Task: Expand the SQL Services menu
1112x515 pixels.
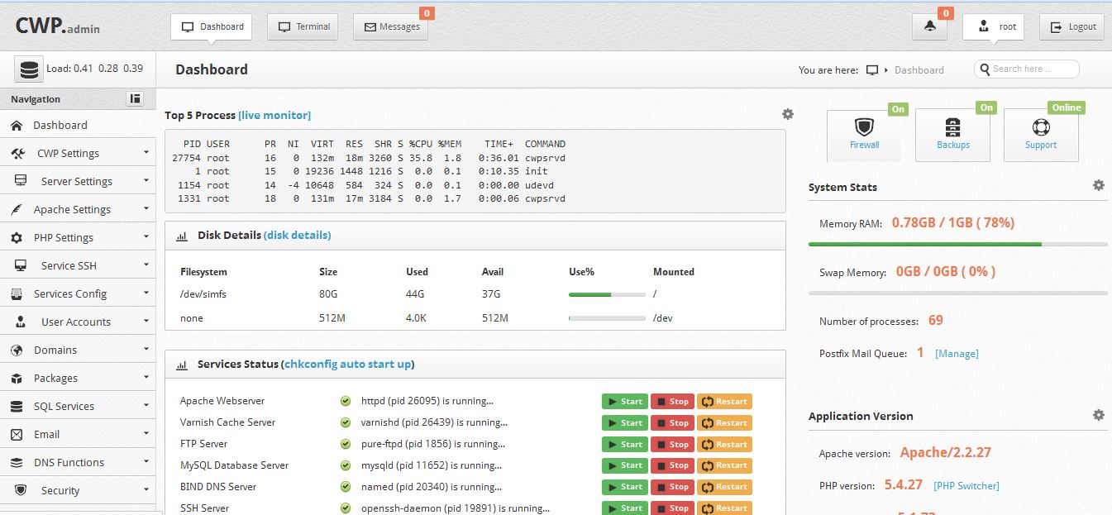Action: click(x=78, y=406)
